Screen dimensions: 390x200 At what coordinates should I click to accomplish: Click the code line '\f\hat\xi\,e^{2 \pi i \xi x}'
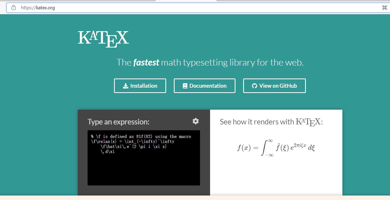click(x=134, y=147)
